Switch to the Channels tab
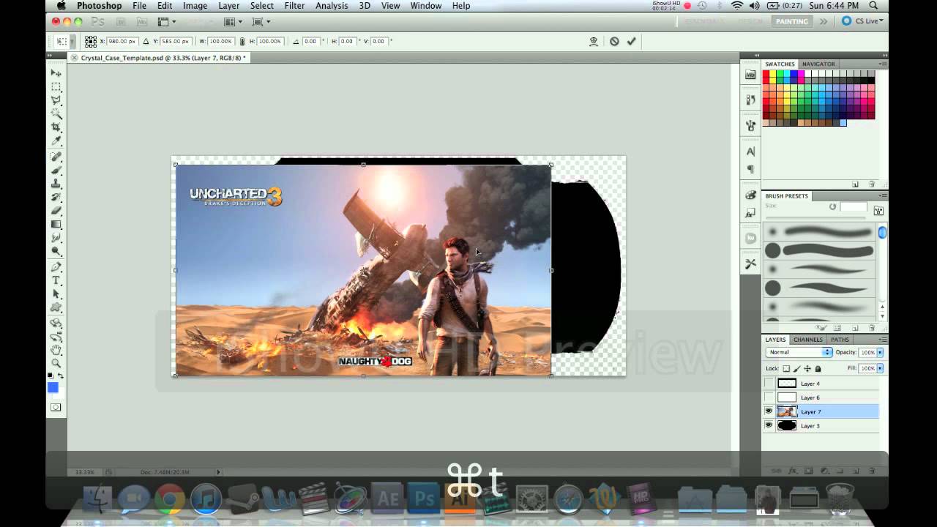This screenshot has height=527, width=937. point(808,340)
